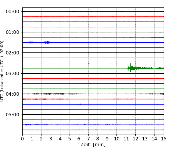The width and height of the screenshot is (186, 149).
Task: Click the 02:00 time label
Action: (13, 53)
